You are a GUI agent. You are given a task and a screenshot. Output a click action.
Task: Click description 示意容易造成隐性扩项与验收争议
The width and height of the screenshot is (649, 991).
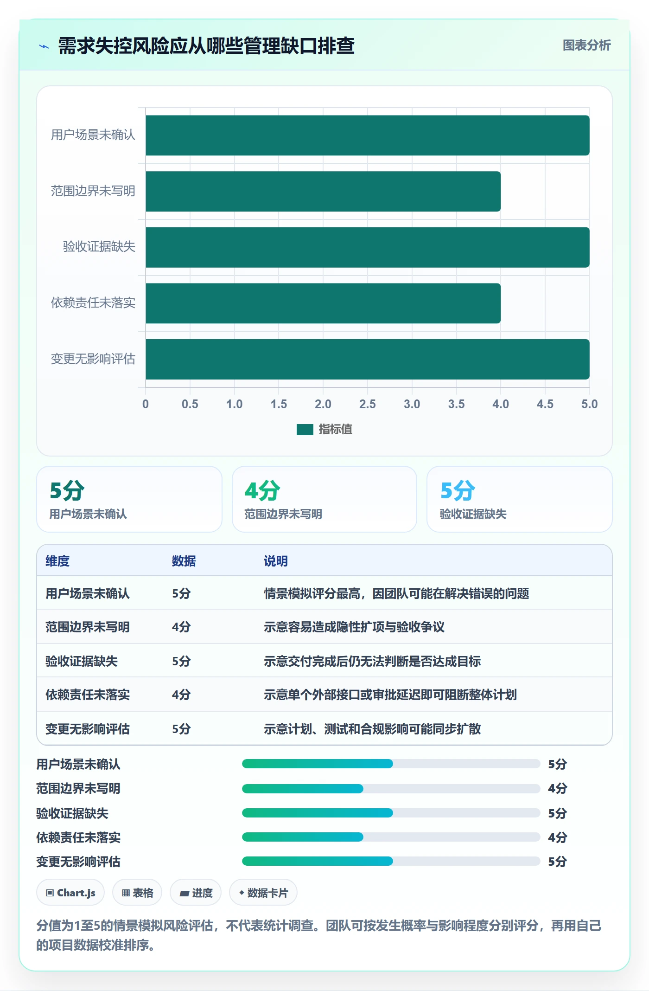(x=354, y=627)
